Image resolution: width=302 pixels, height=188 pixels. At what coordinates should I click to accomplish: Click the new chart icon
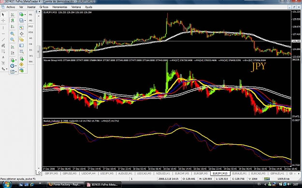pos(21,14)
